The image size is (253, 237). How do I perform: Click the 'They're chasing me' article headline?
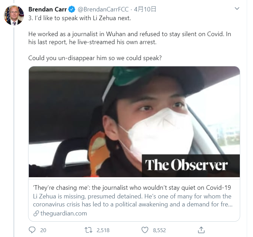132,188
